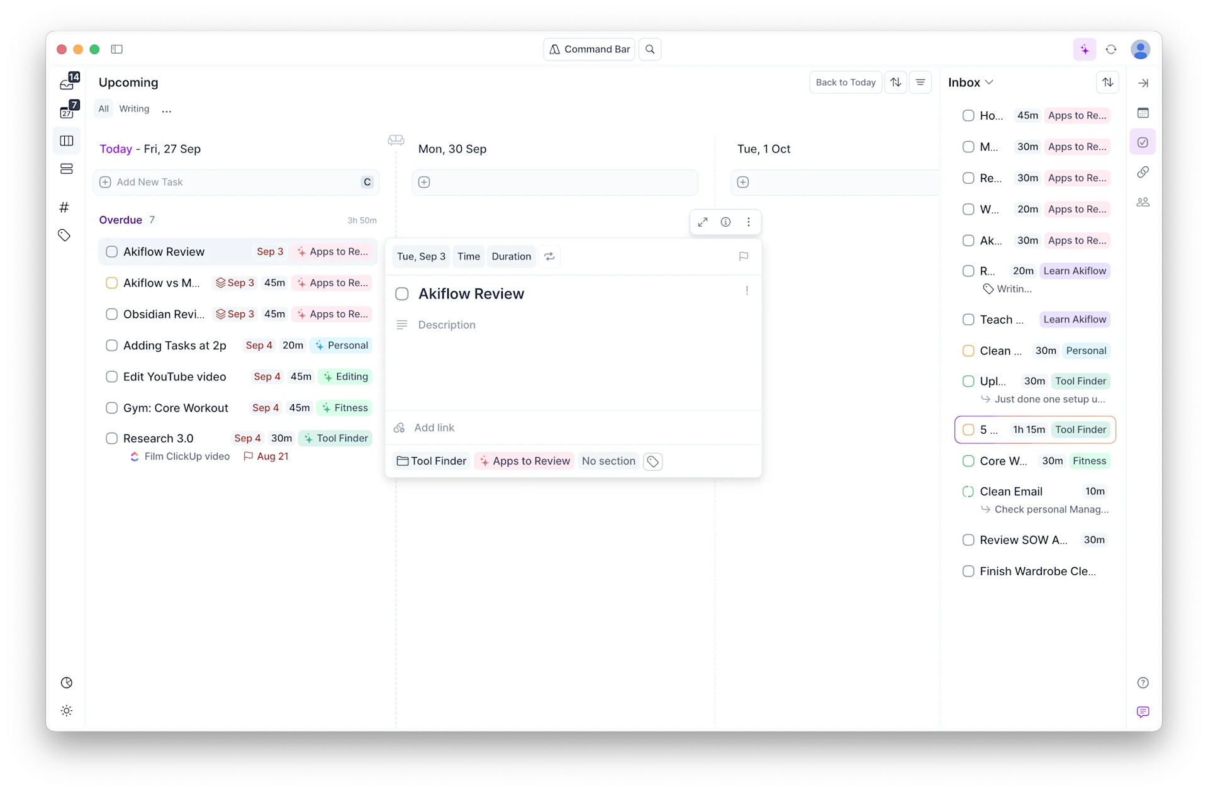
Task: Open the link attachments panel icon
Action: (x=1143, y=172)
